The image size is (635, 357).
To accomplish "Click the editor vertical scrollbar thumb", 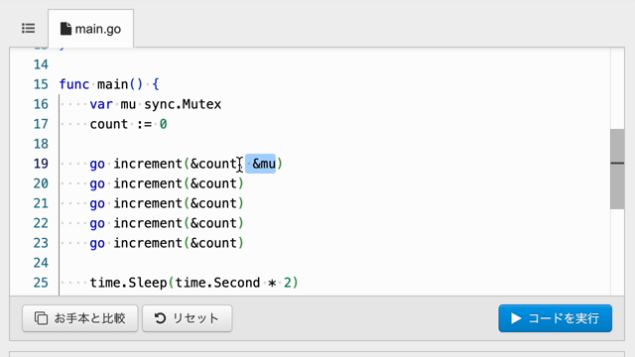I will (x=617, y=169).
